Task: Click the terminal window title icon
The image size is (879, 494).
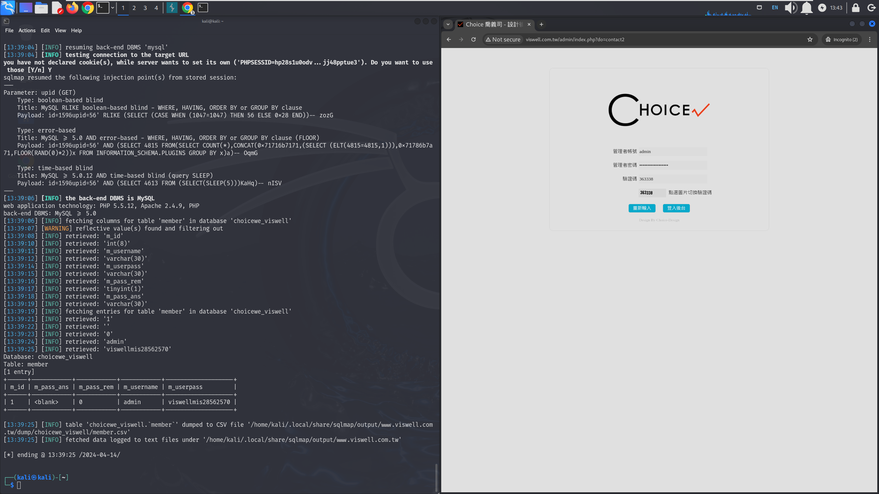Action: pos(6,21)
